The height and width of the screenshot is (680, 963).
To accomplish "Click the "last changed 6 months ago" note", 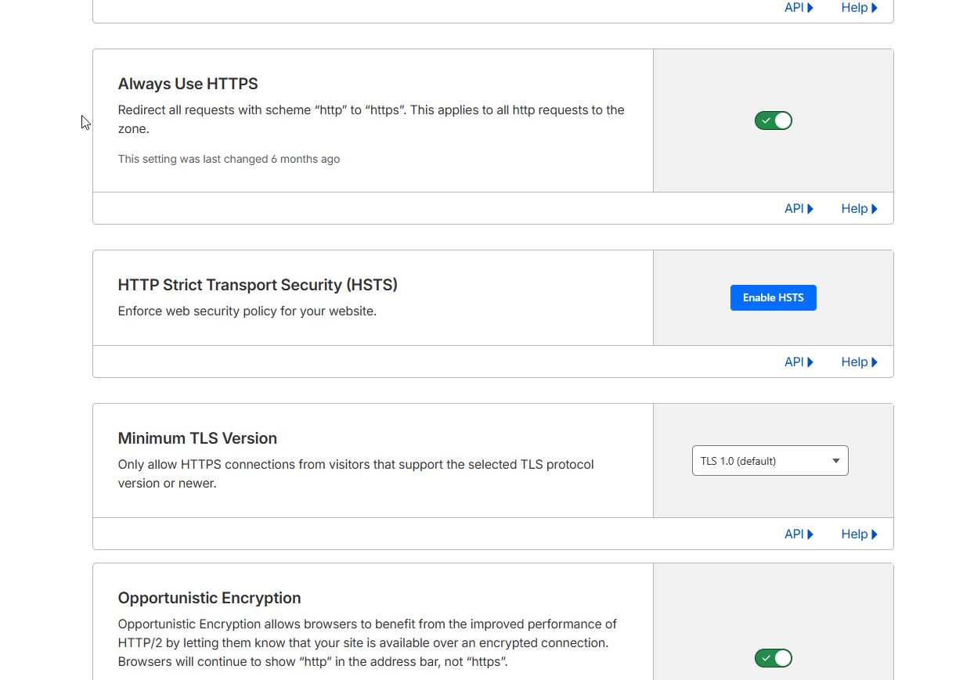I will click(x=229, y=159).
